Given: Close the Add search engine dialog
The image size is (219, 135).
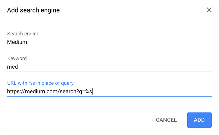Looking at the screenshot, I should tap(209, 10).
